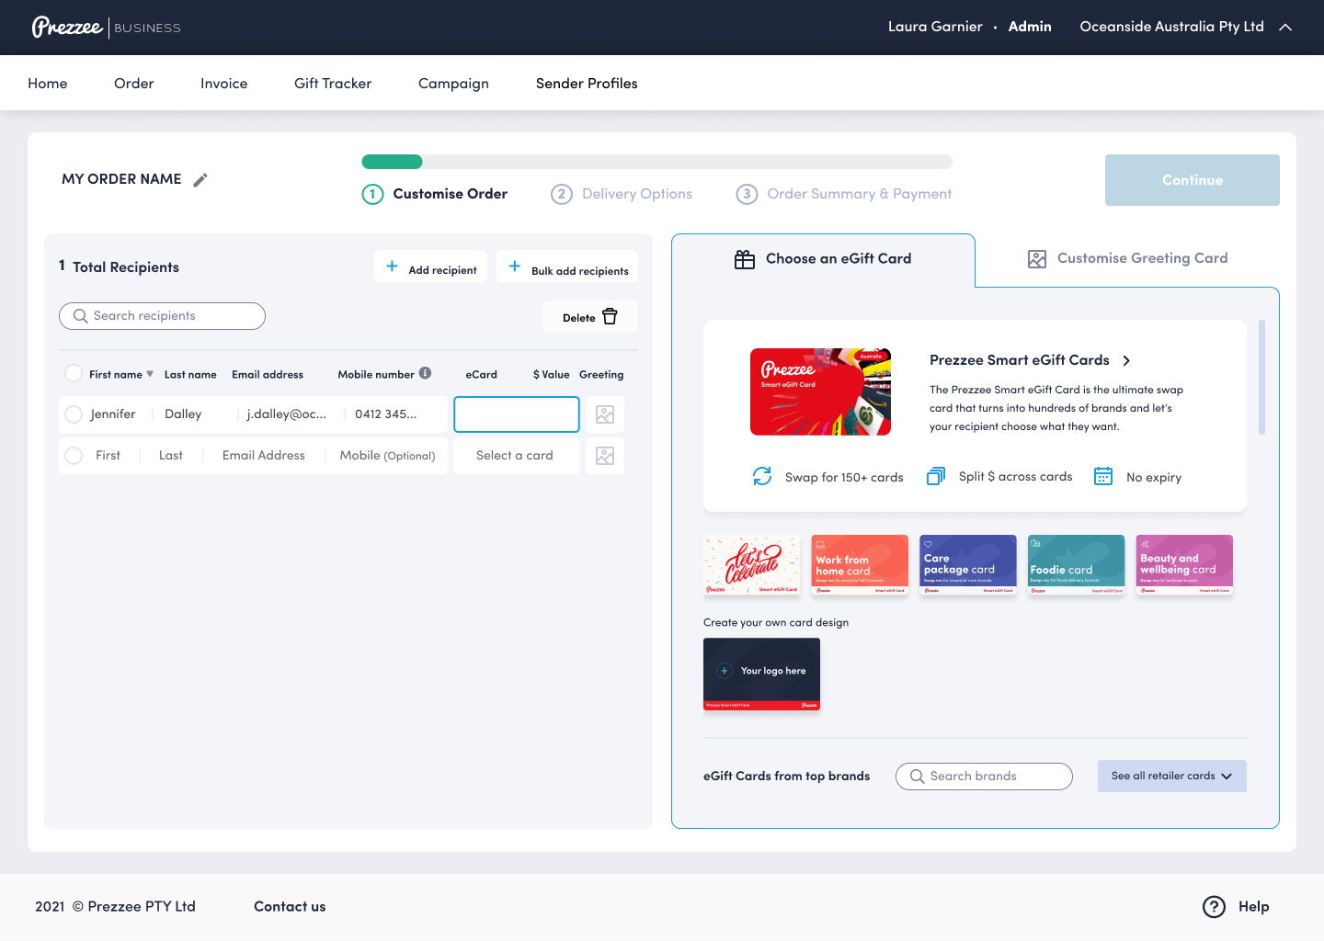Image resolution: width=1324 pixels, height=941 pixels.
Task: Click the eGift card panel scrollbar
Action: pos(1261,377)
